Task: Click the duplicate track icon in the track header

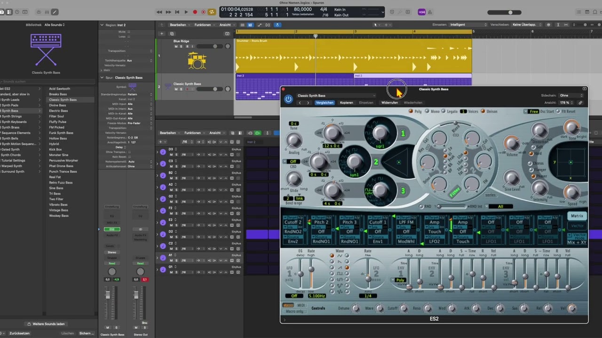Action: point(172,34)
